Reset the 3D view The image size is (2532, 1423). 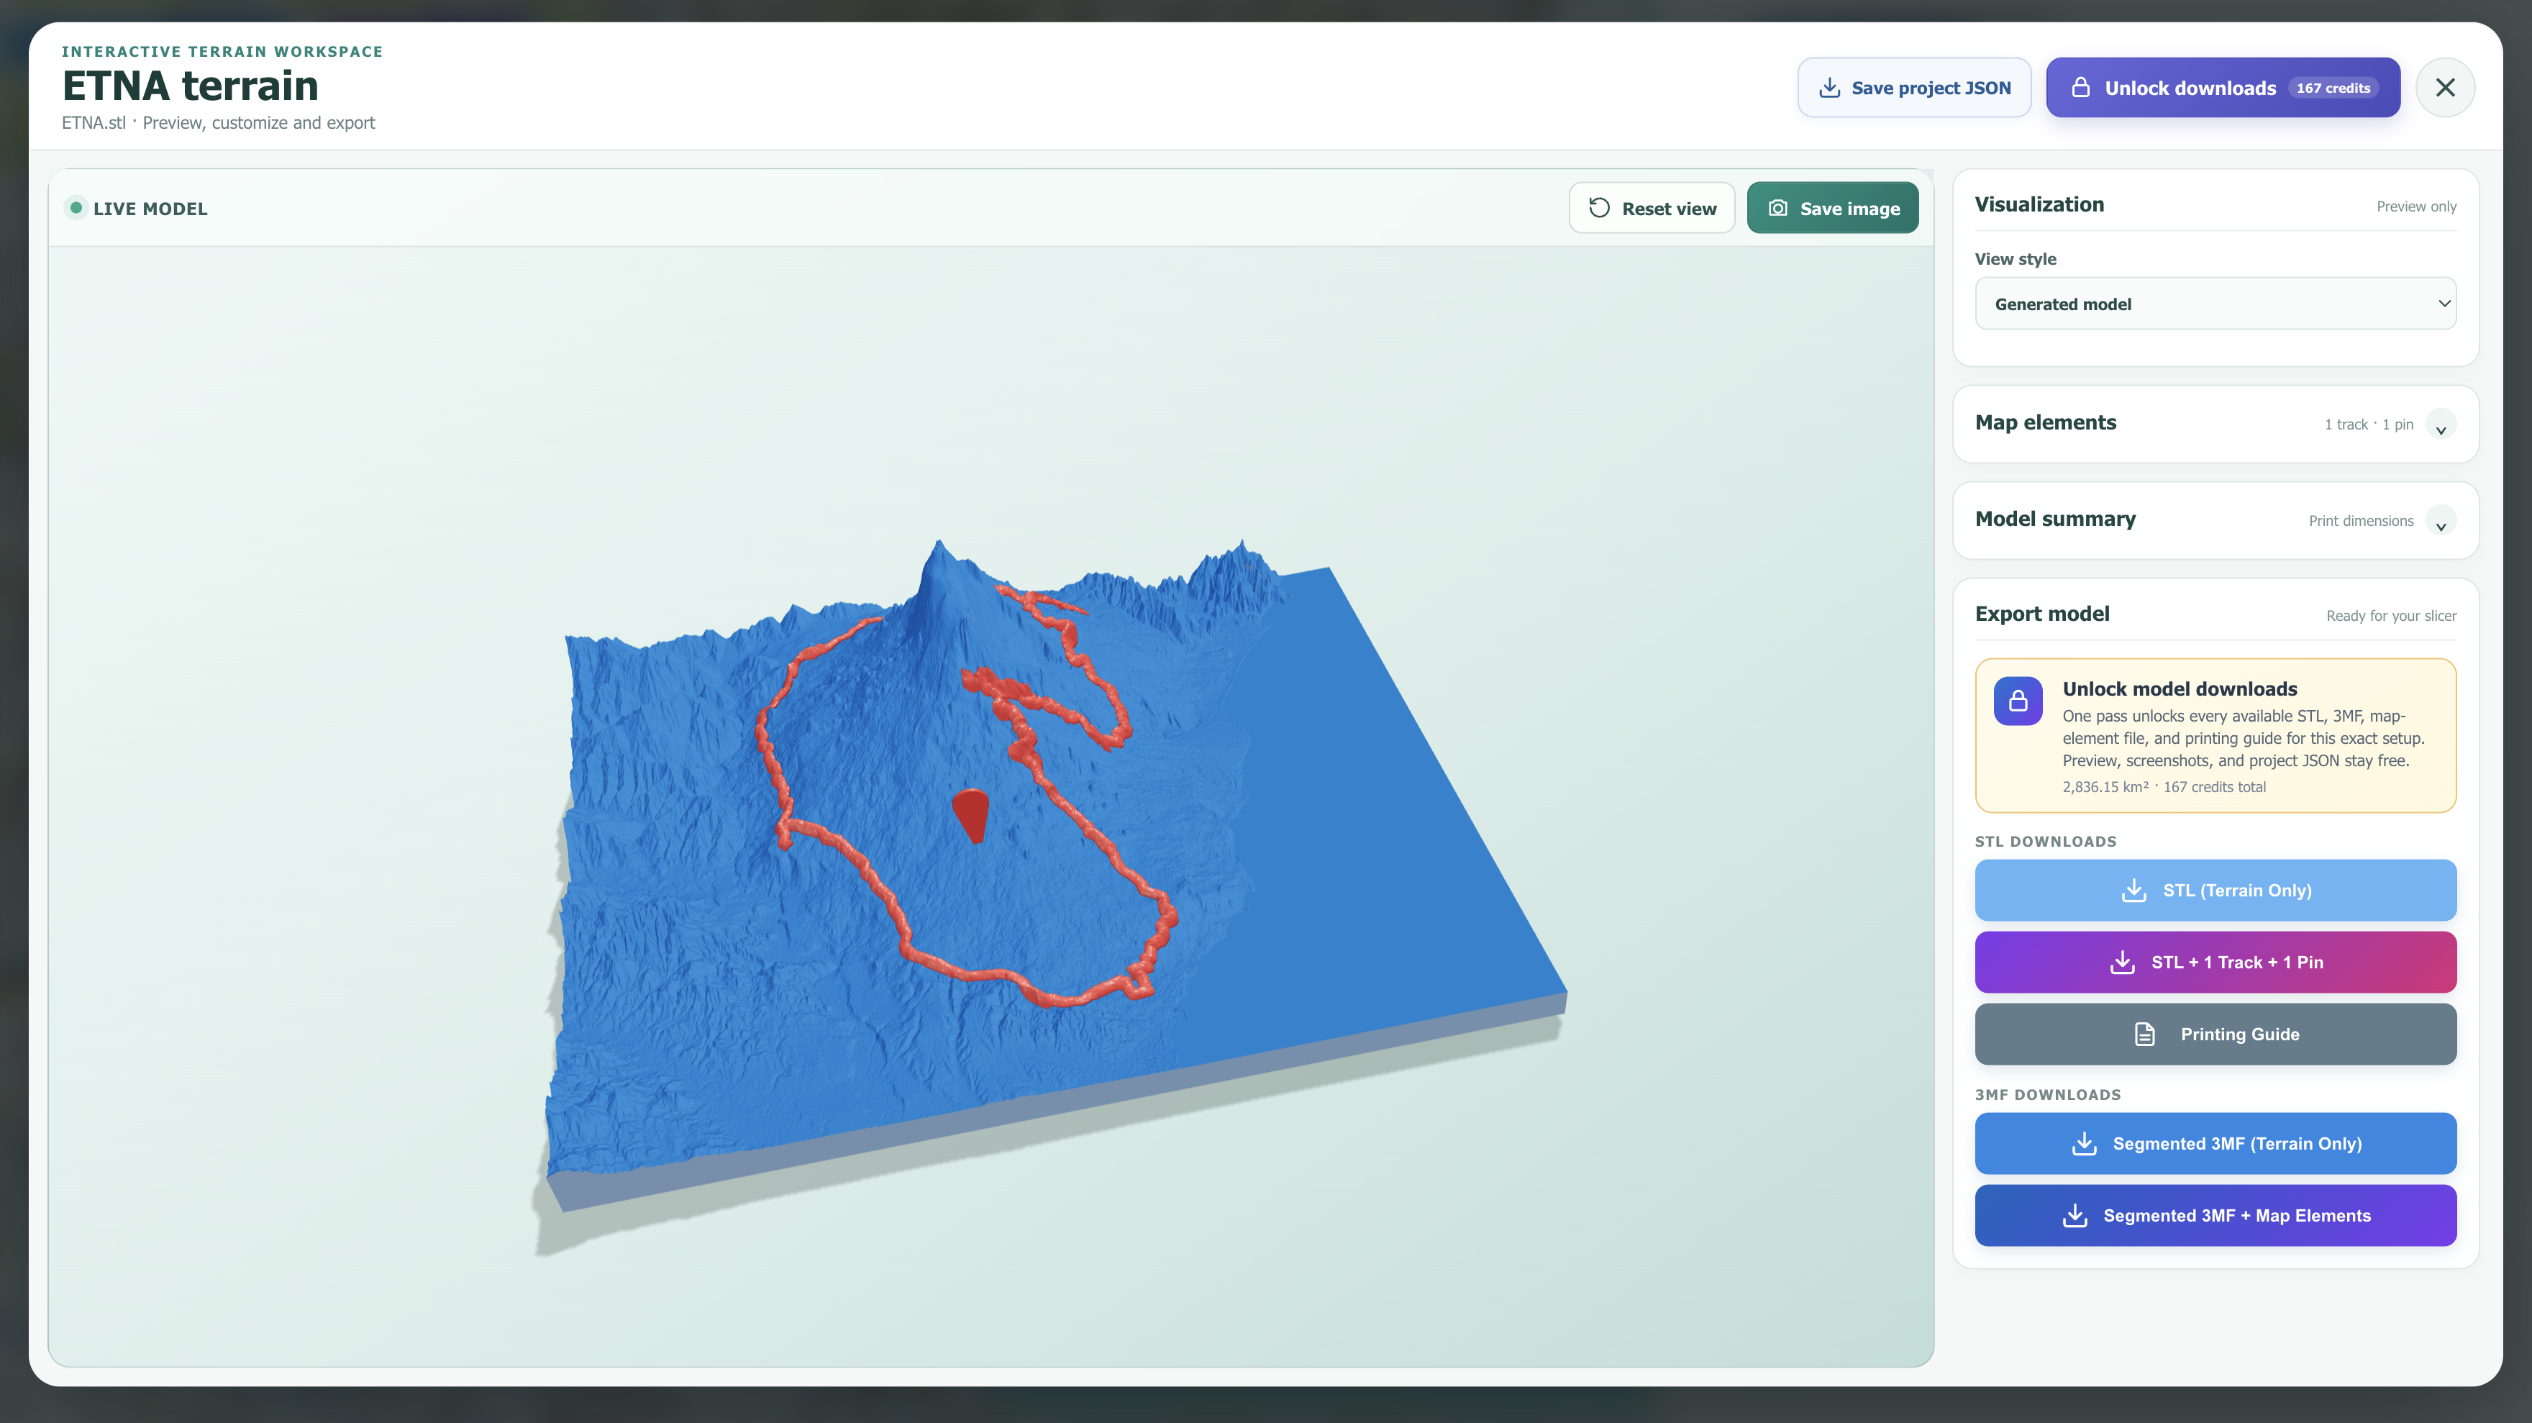pyautogui.click(x=1652, y=209)
